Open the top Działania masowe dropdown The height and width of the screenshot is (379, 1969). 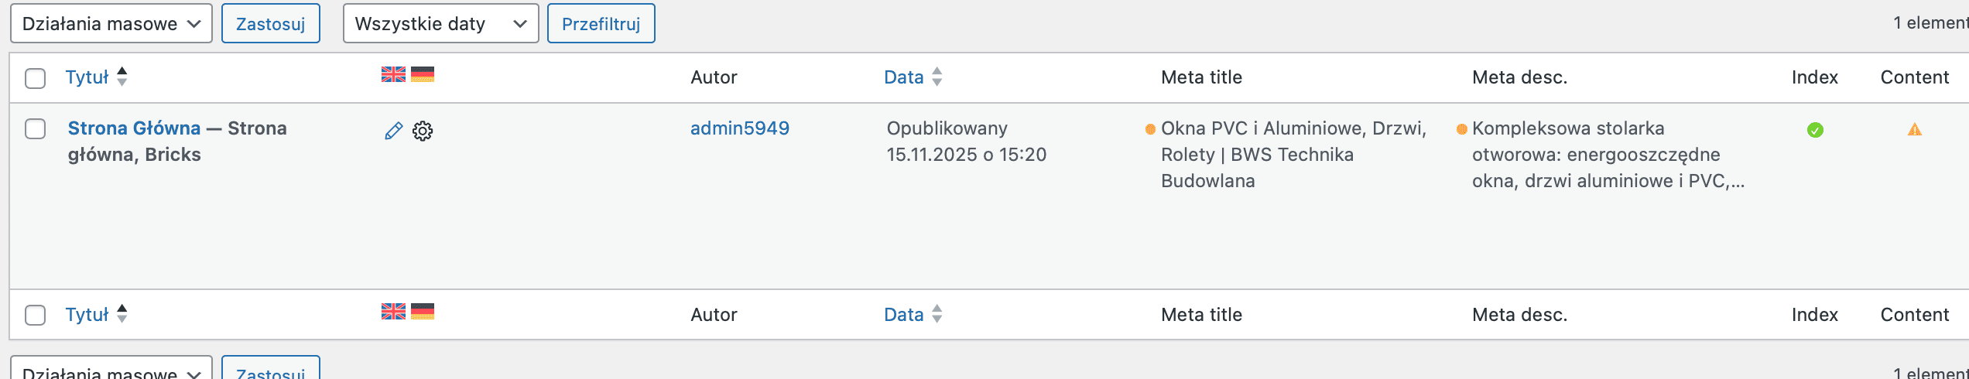[111, 24]
